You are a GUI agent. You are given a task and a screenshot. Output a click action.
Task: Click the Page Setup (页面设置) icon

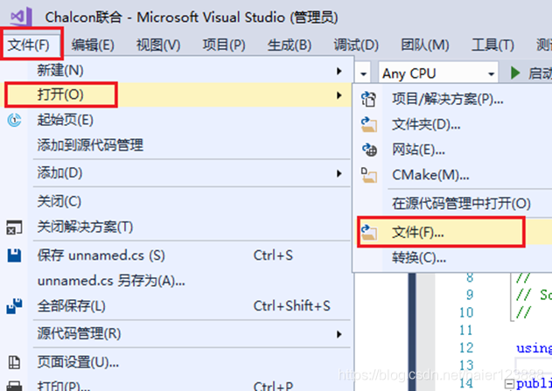click(x=14, y=362)
